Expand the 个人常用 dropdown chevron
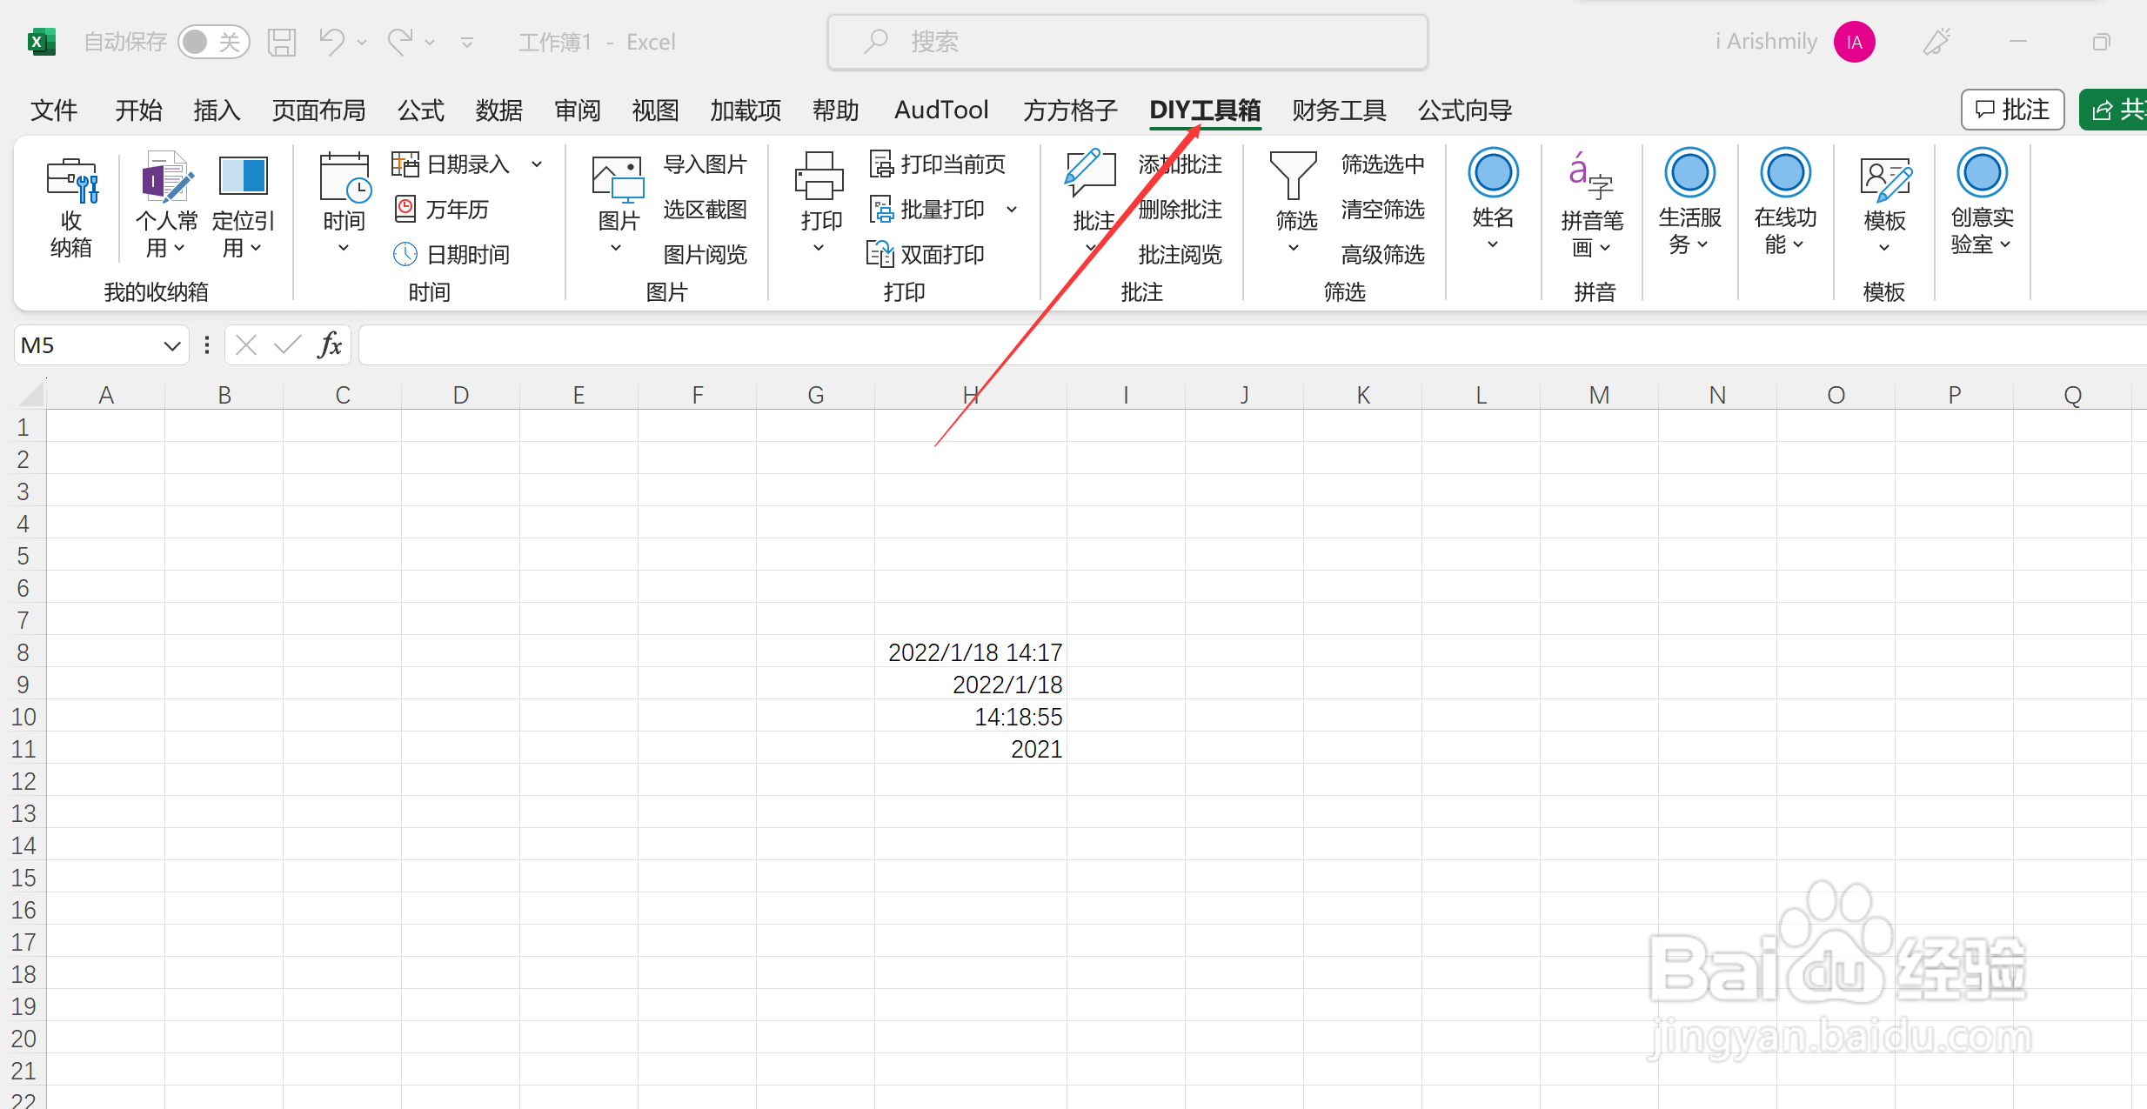The image size is (2147, 1109). coord(179,249)
